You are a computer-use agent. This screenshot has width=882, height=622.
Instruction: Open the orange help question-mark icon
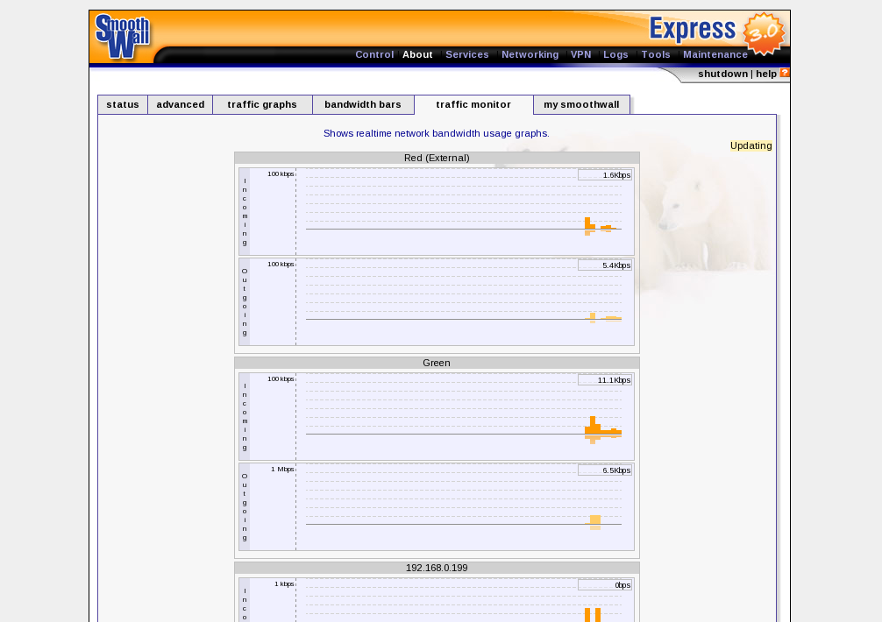[x=785, y=73]
